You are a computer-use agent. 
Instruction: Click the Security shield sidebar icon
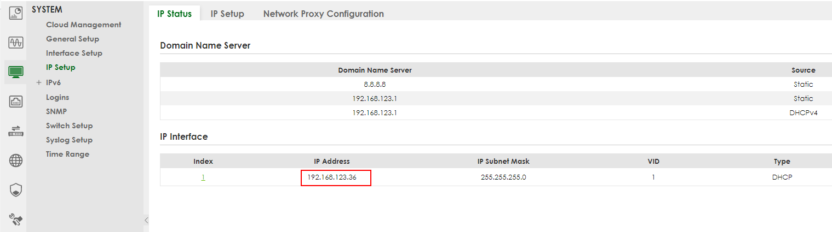[15, 190]
